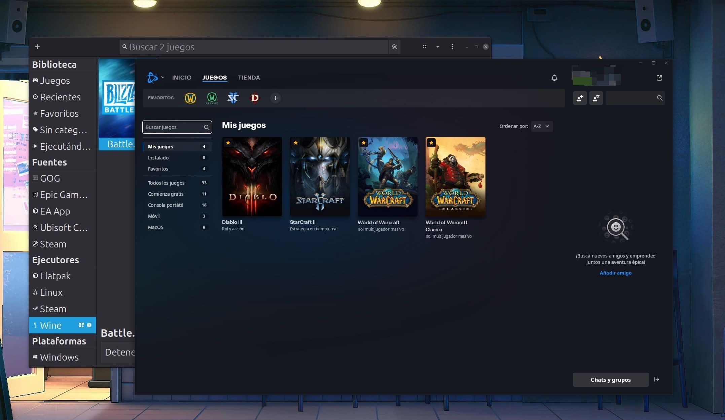Image resolution: width=725 pixels, height=420 pixels.
Task: Open the Diablo III favorites icon
Action: tap(254, 98)
